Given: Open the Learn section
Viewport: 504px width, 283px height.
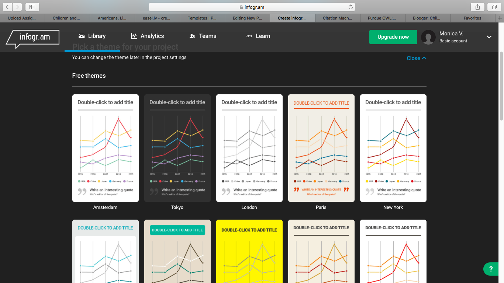Looking at the screenshot, I should (258, 36).
